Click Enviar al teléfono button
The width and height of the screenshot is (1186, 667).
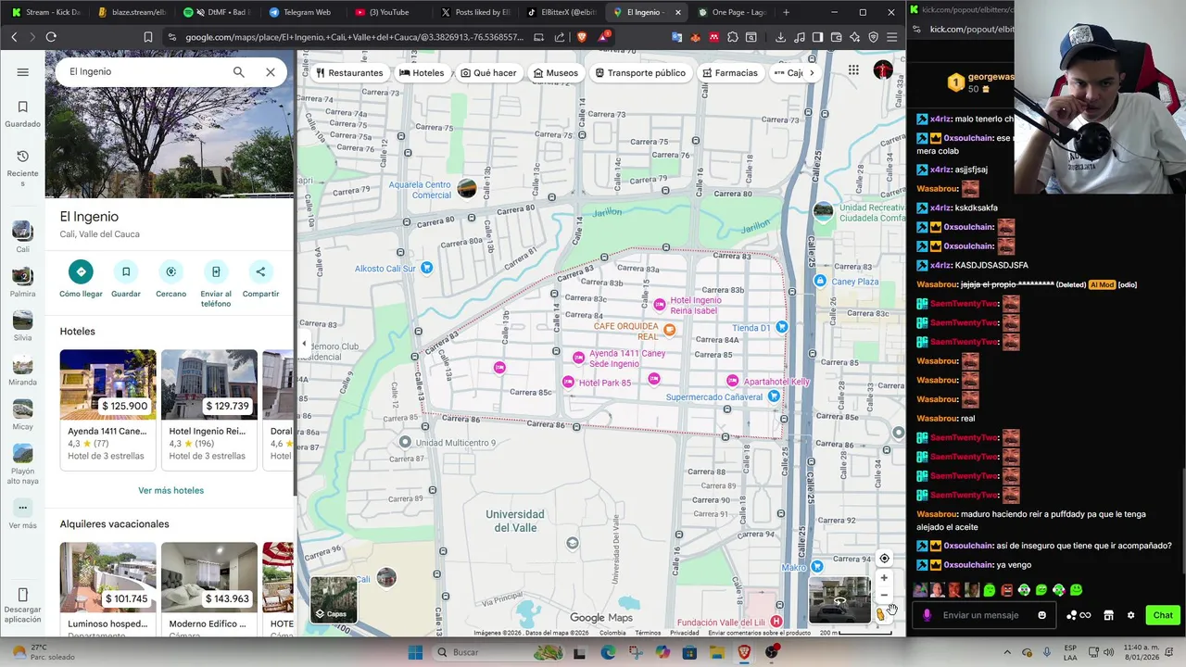[216, 283]
